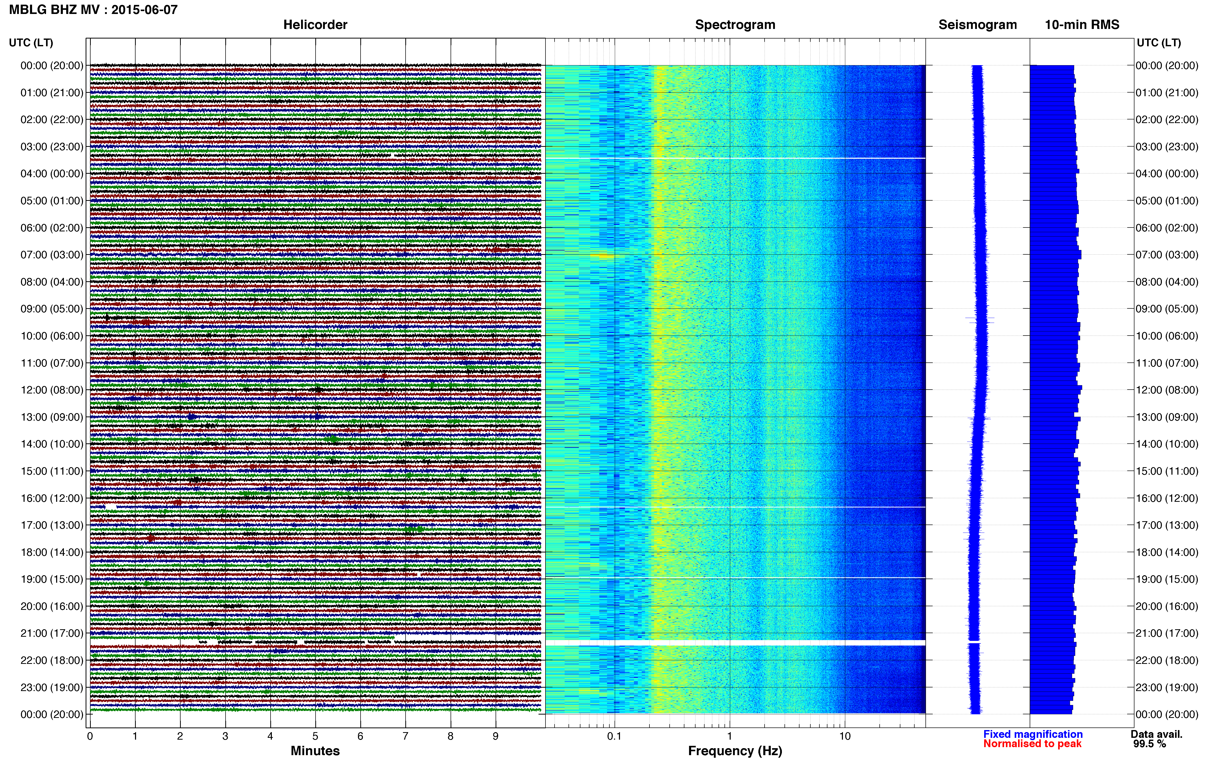Click "05:00 (01:00)" on the RMS-side time axis
The height and width of the screenshot is (766, 1226).
click(1167, 201)
